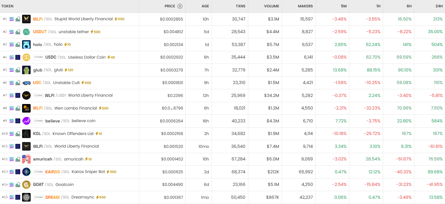Click amuricah's boost 10 badge
This screenshot has width=445, height=204.
click(x=88, y=159)
